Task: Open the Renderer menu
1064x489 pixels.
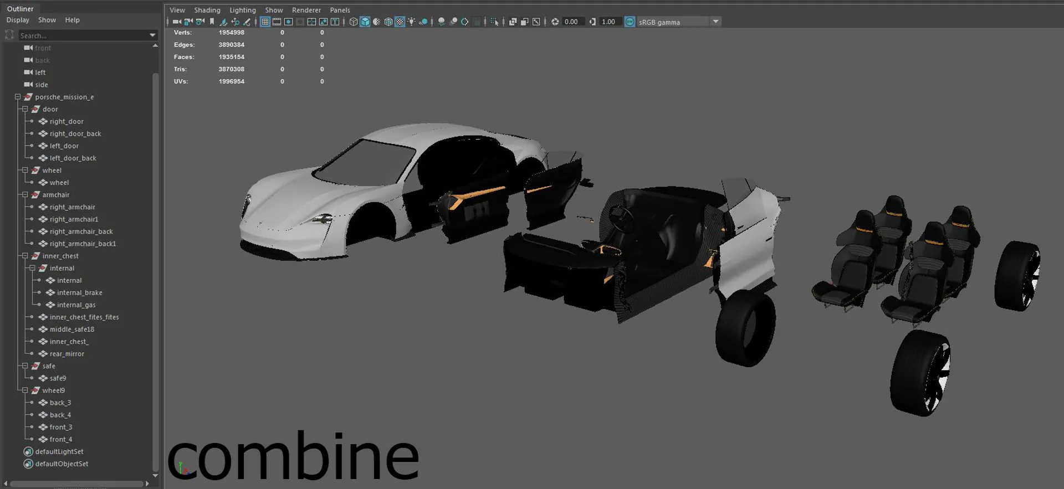Action: point(306,10)
